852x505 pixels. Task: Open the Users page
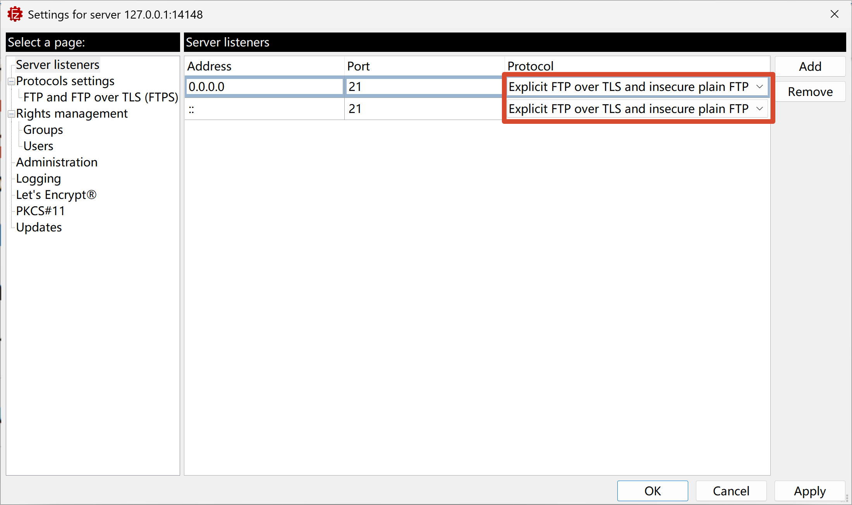click(x=38, y=146)
